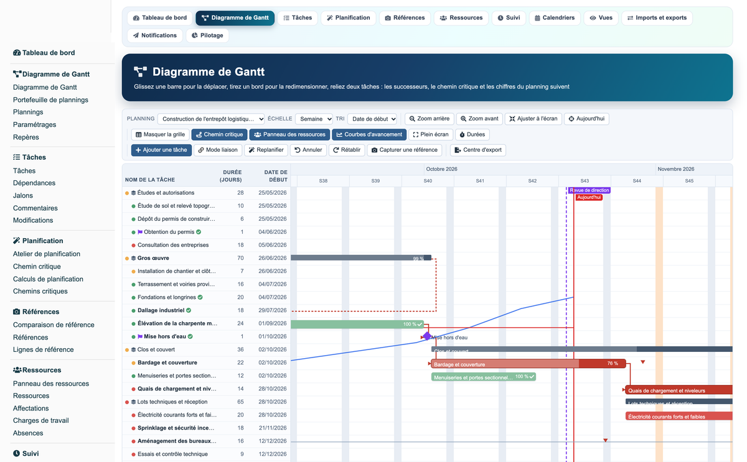This screenshot has height=462, width=747.
Task: Toggle the Panneau des ressources
Action: coord(289,134)
